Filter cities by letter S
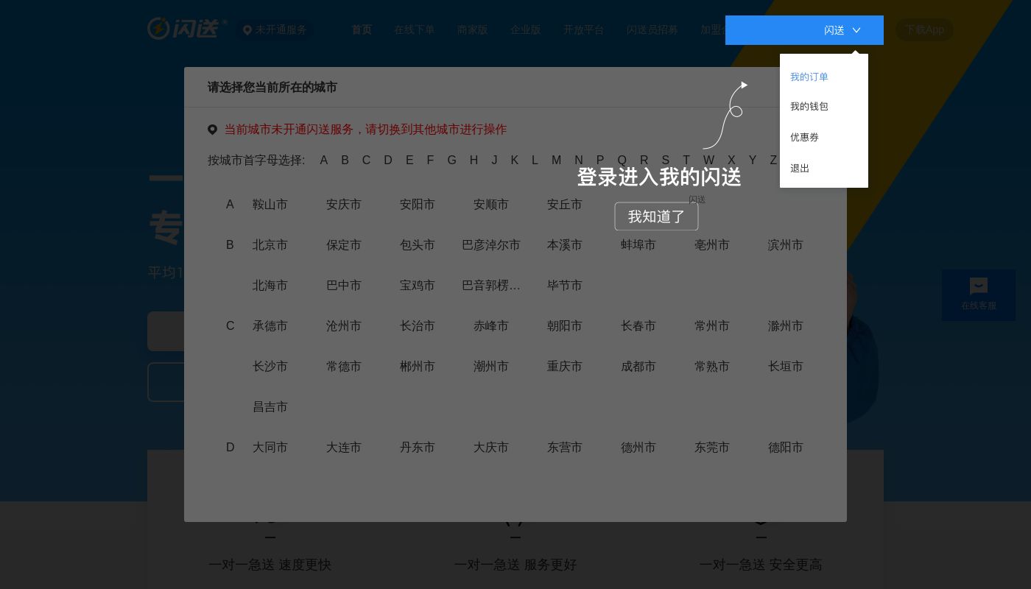The height and width of the screenshot is (589, 1031). pos(666,160)
